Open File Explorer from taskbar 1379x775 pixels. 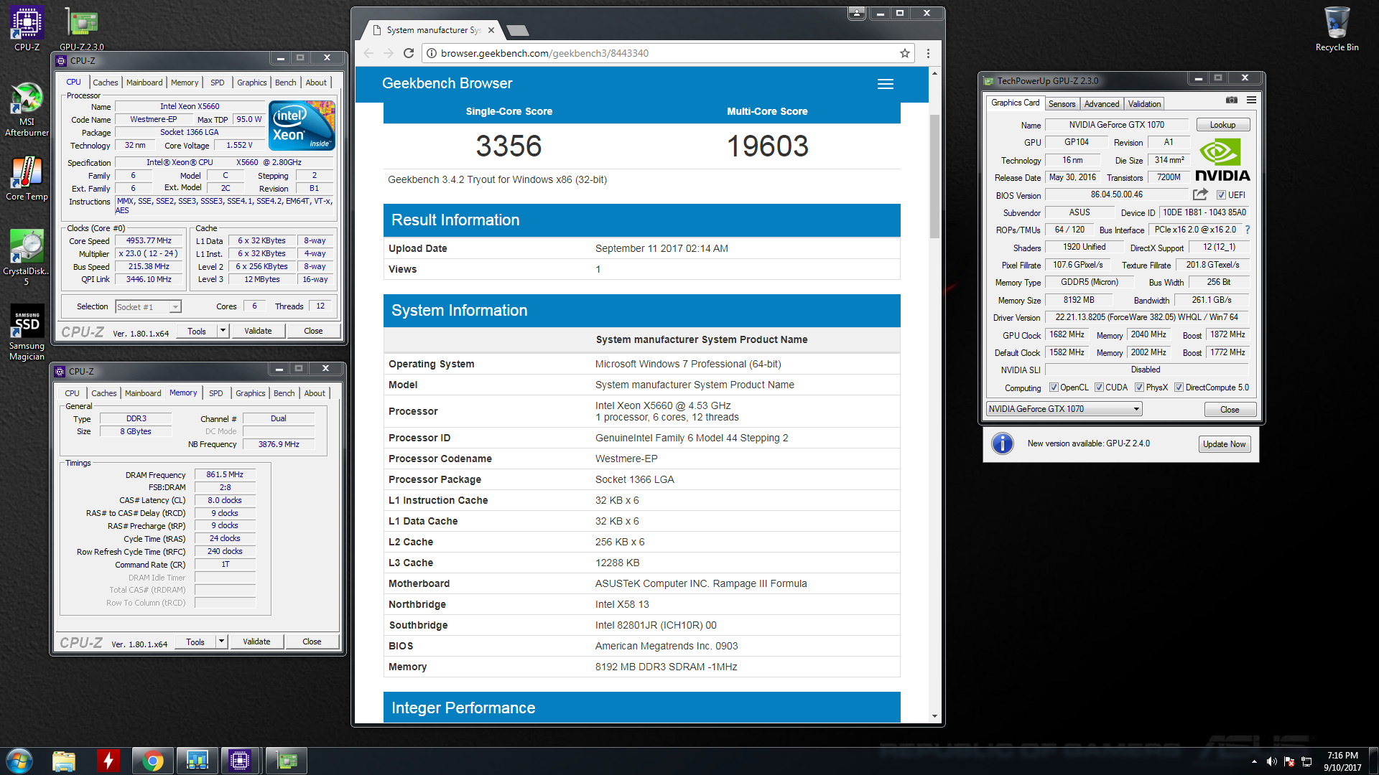pos(64,761)
